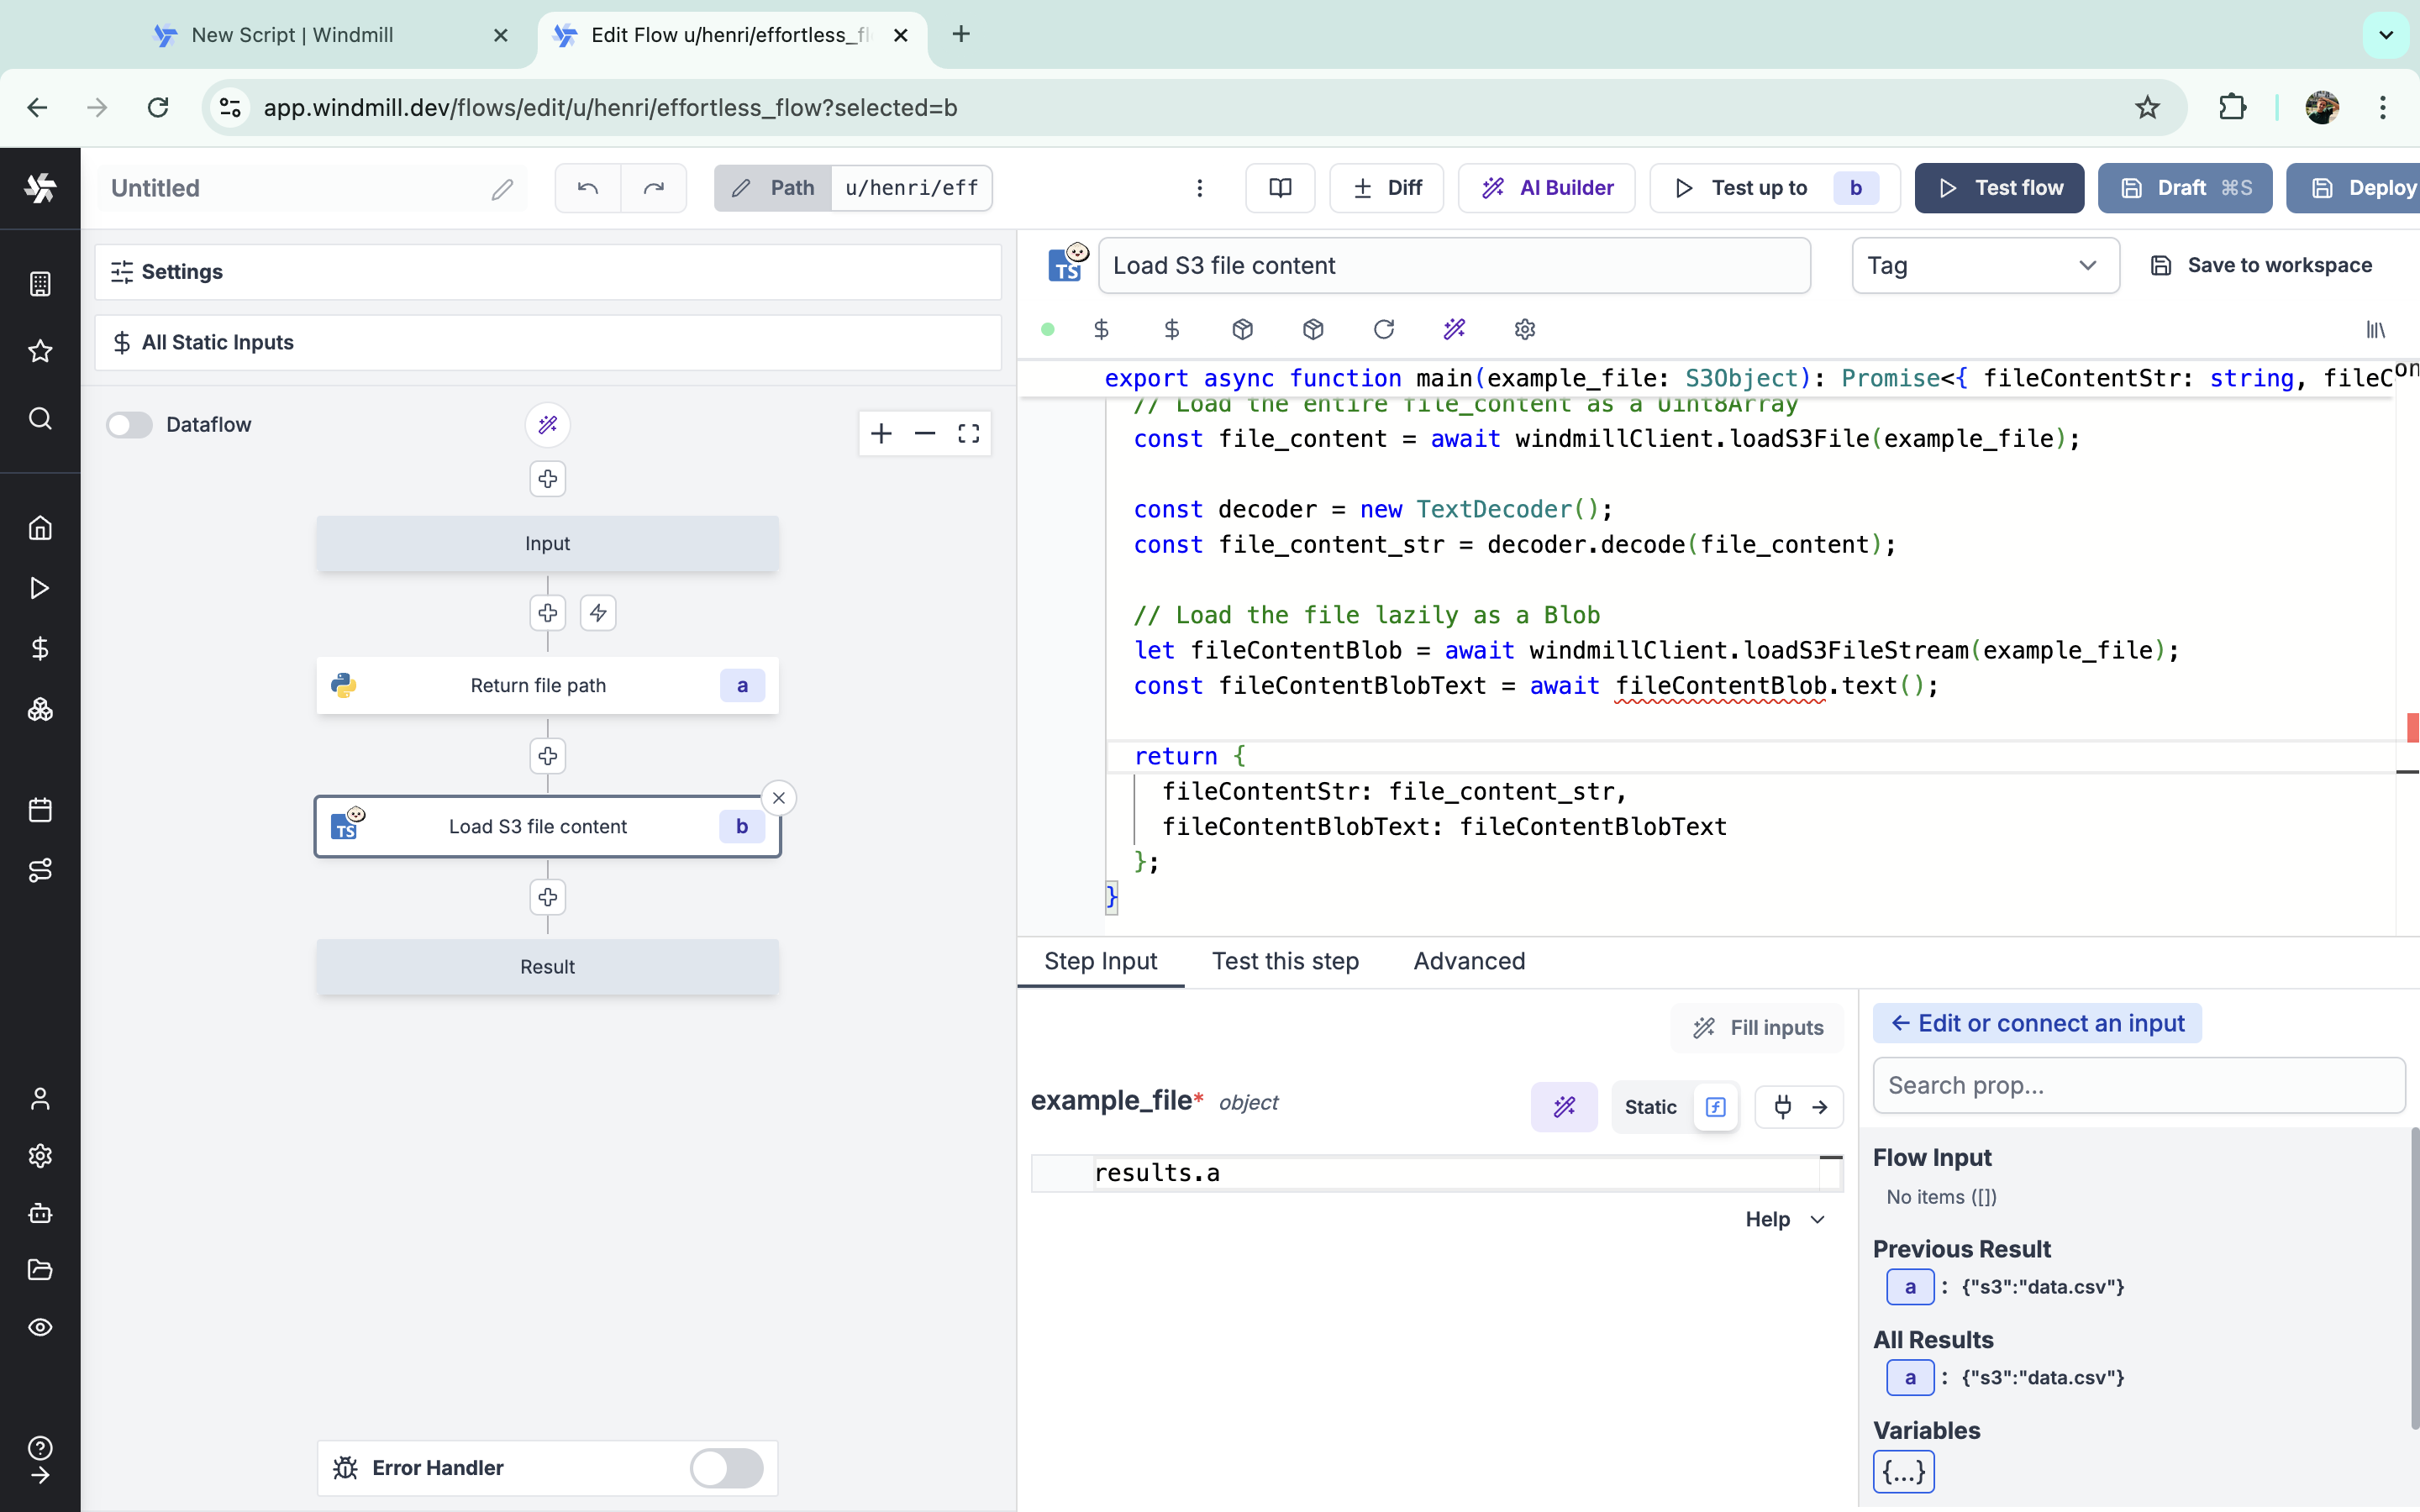Screen dimensions: 2420x1512
Task: Select the Test this step tab
Action: point(1285,961)
